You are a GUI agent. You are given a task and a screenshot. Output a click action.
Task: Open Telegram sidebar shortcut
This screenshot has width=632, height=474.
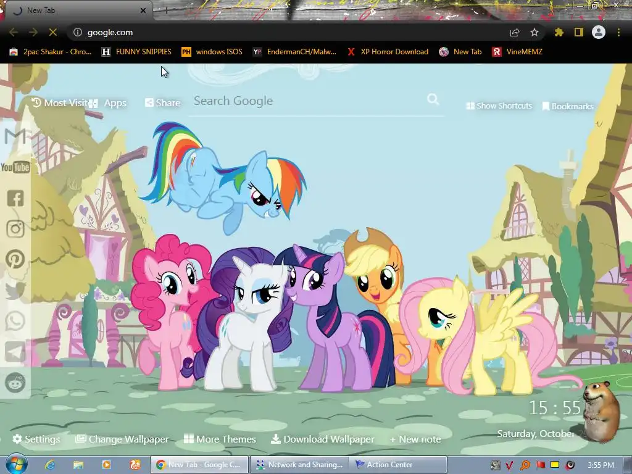tap(15, 352)
